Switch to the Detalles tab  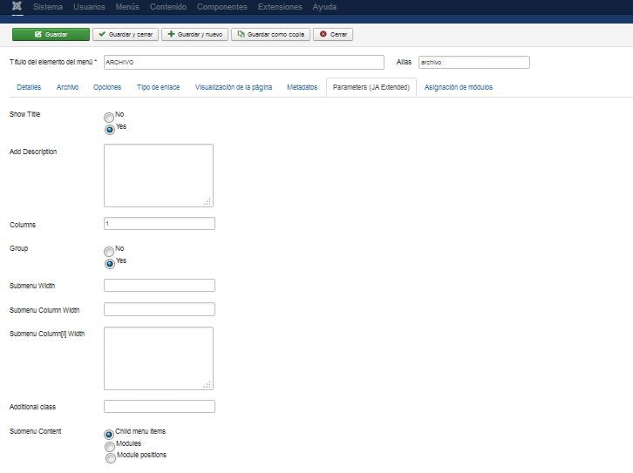29,87
